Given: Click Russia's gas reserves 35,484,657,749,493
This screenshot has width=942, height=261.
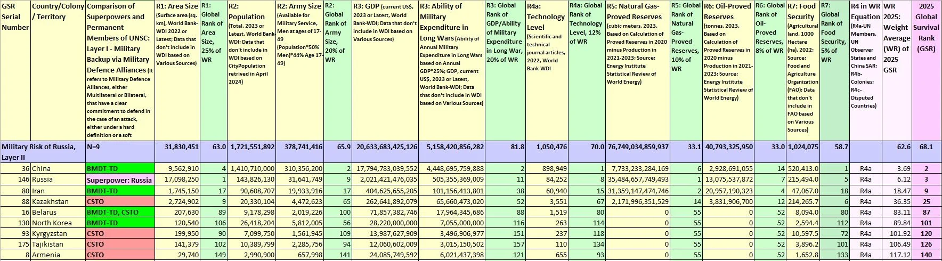Looking at the screenshot, I should pos(637,180).
